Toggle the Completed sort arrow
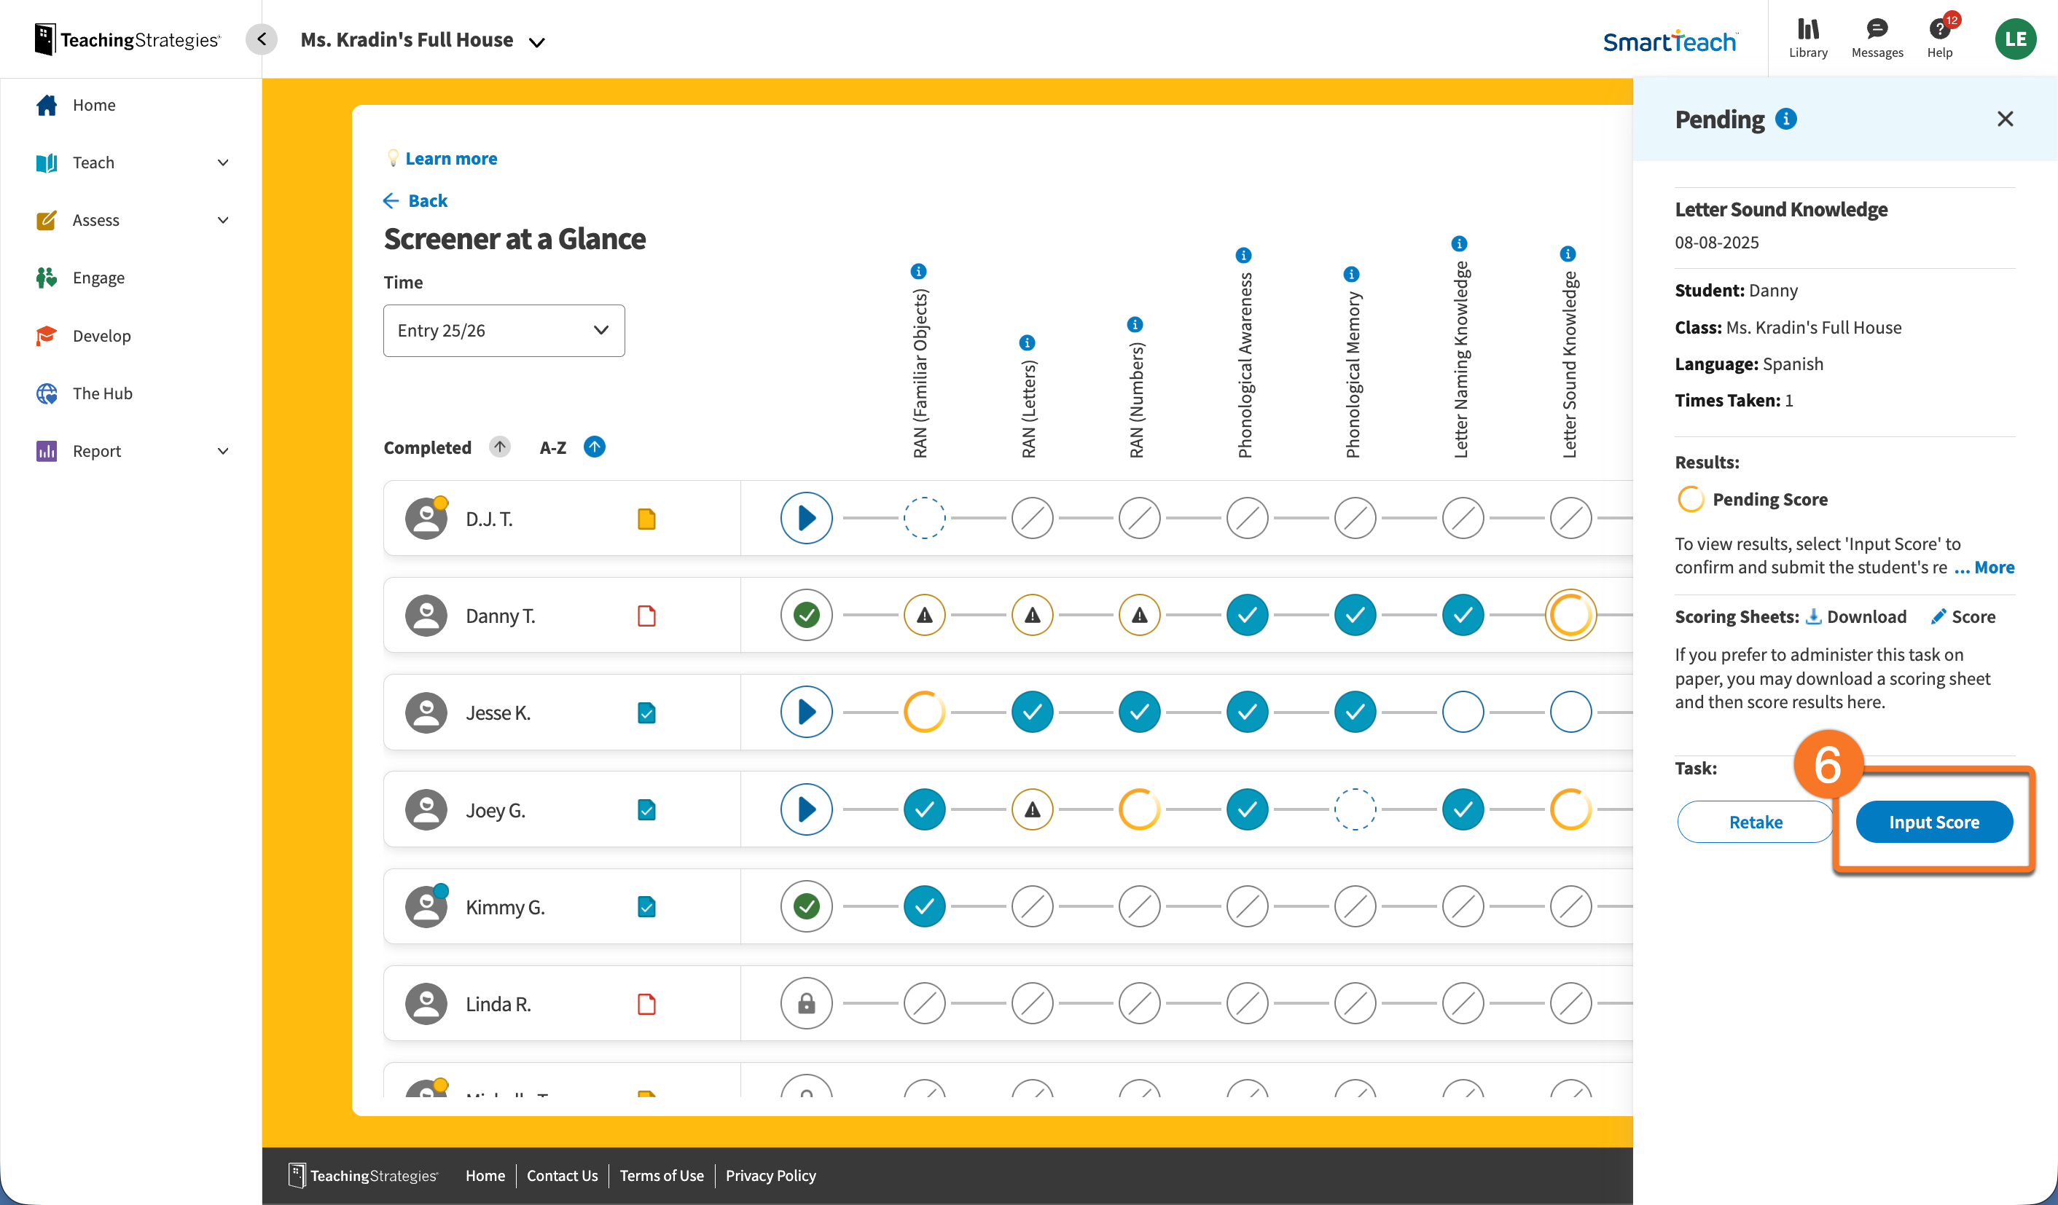This screenshot has width=2058, height=1205. [x=500, y=447]
